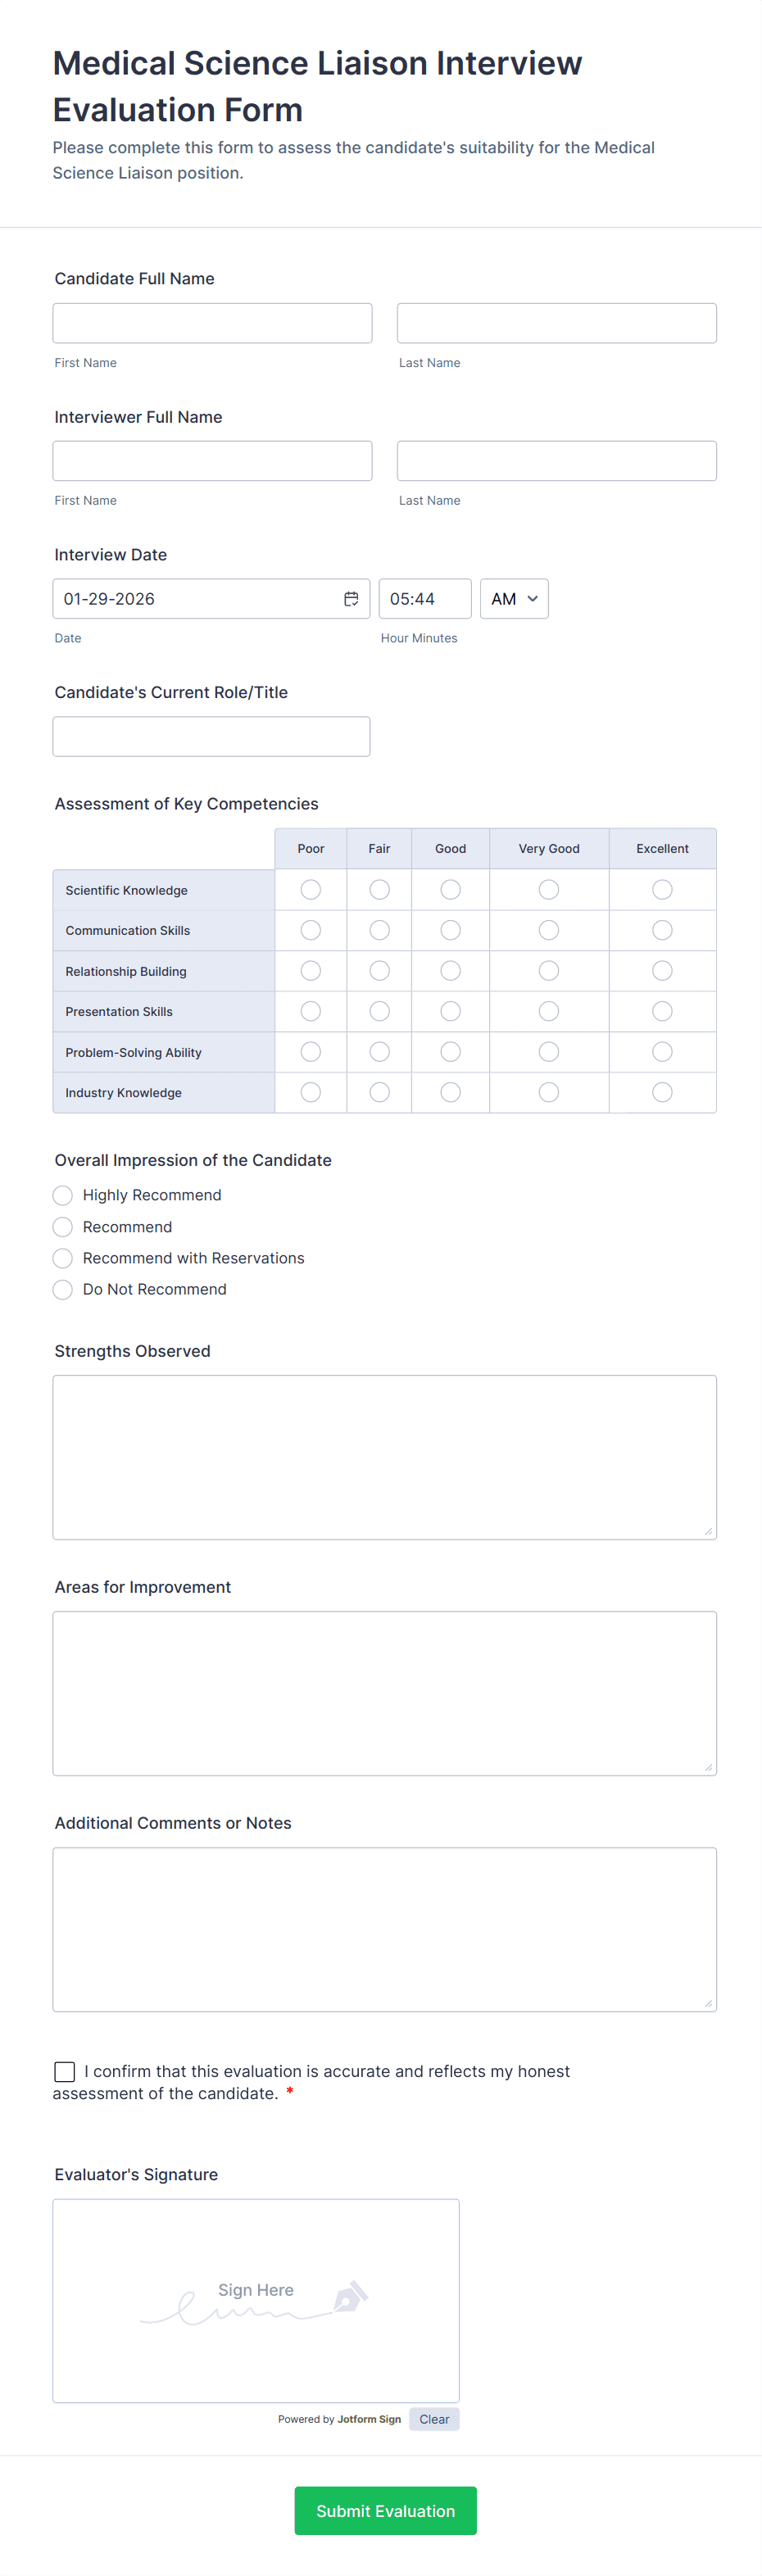Rate Presentation Skills as Very Good

point(549,1011)
